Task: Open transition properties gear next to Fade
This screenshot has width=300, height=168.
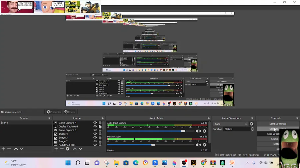Action: [252, 124]
